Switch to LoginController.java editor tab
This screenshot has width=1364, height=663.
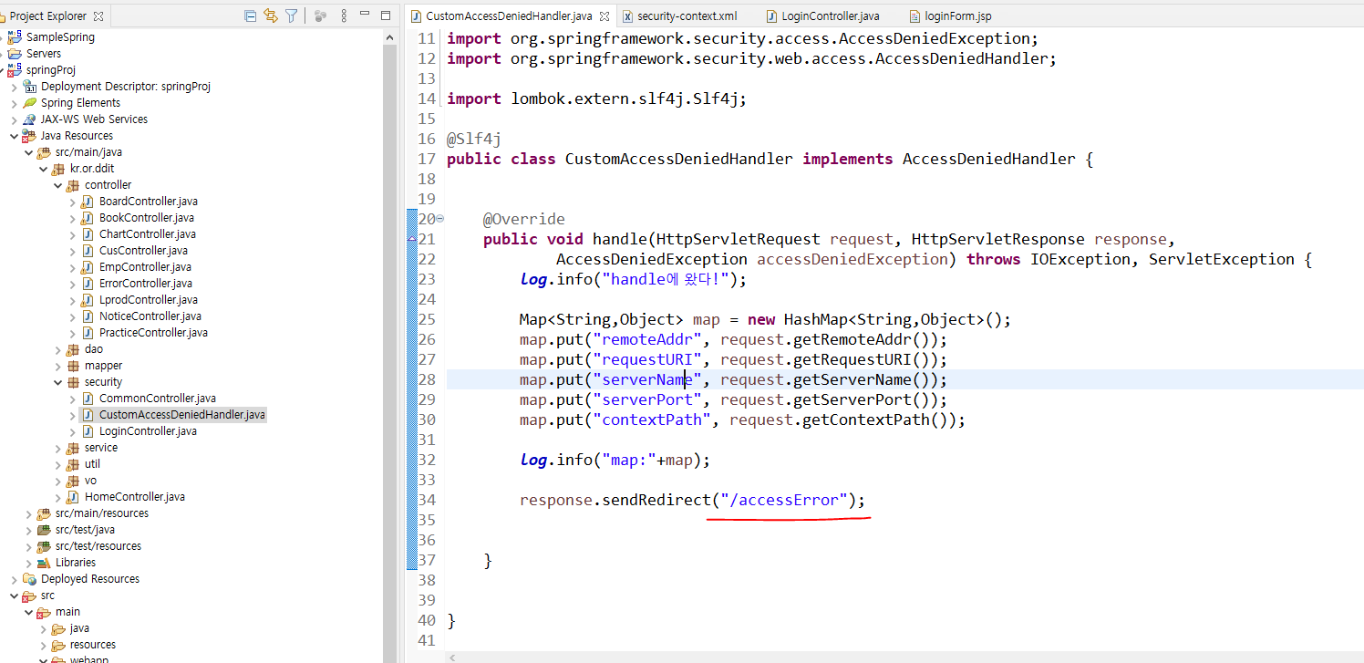(822, 16)
